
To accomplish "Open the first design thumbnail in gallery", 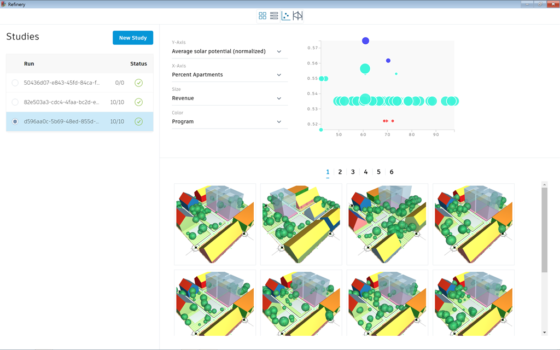I will point(215,224).
